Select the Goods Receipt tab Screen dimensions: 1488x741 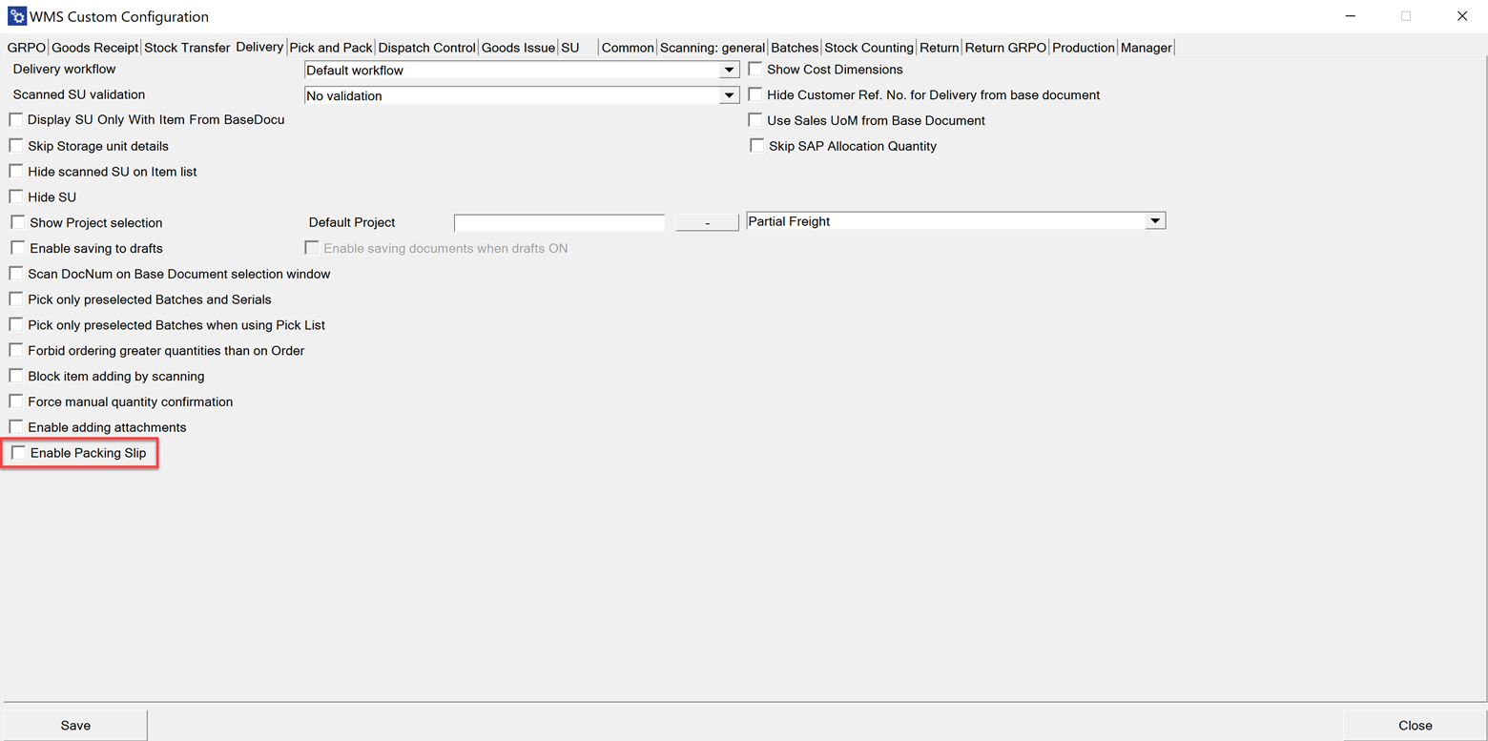click(94, 47)
